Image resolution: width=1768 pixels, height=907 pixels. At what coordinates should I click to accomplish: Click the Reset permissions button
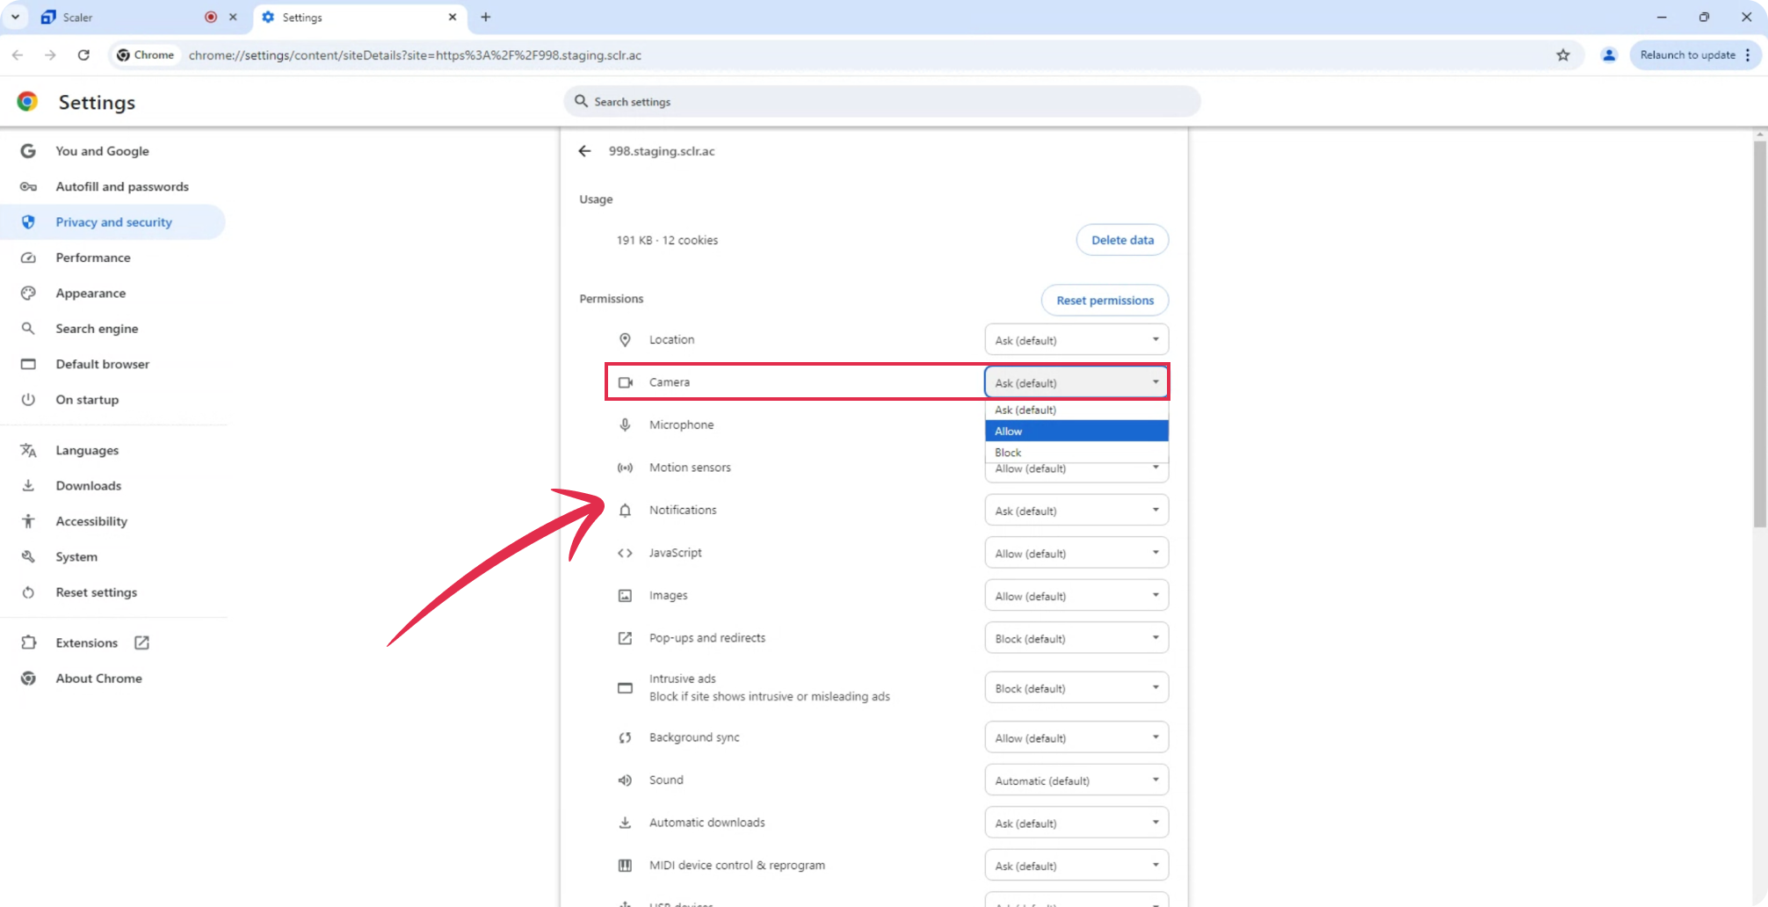point(1105,301)
